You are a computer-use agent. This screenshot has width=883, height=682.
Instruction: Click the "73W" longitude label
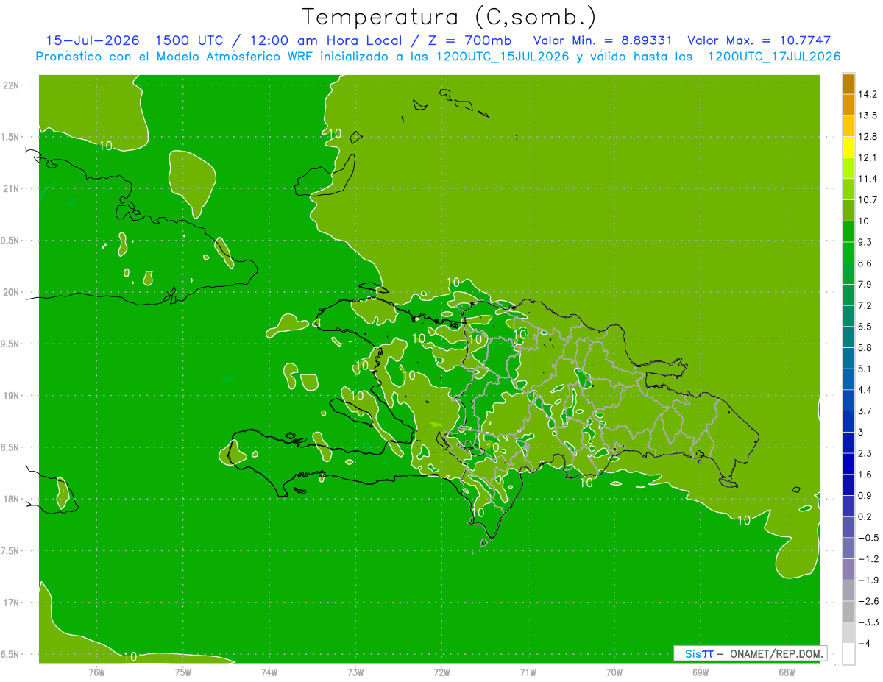click(x=355, y=672)
